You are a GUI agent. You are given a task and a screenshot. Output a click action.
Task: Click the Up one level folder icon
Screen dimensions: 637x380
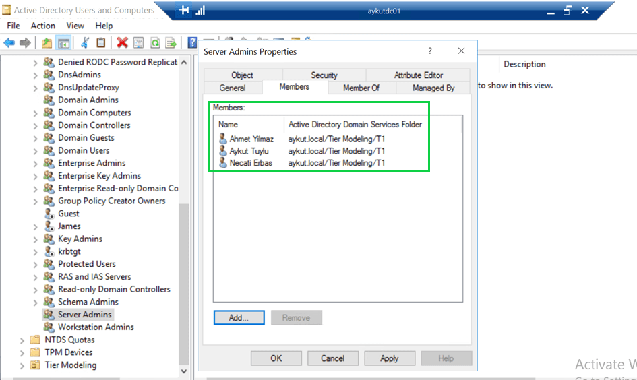47,43
